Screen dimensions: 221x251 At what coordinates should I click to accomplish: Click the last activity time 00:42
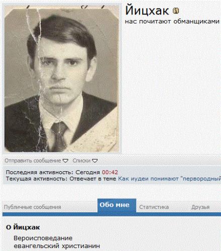(x=110, y=172)
